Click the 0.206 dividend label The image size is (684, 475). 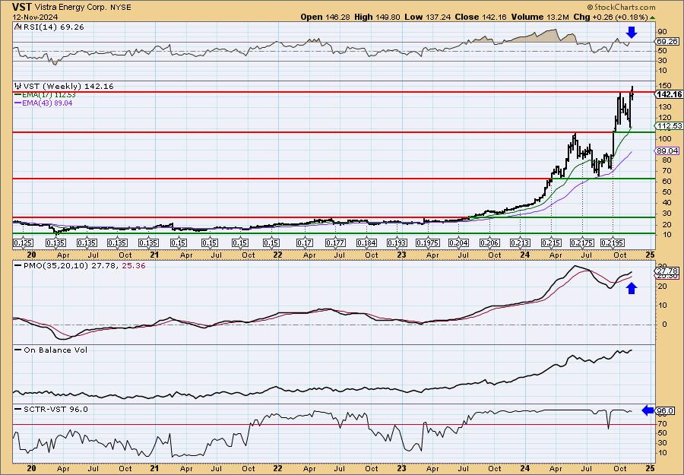pos(489,242)
